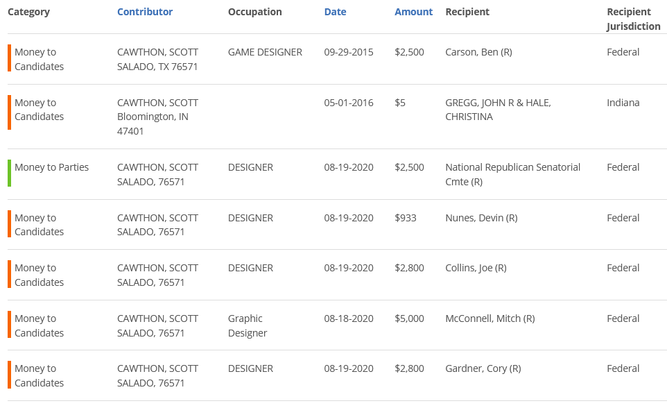The width and height of the screenshot is (667, 408).
Task: Click the Category column header
Action: click(28, 12)
